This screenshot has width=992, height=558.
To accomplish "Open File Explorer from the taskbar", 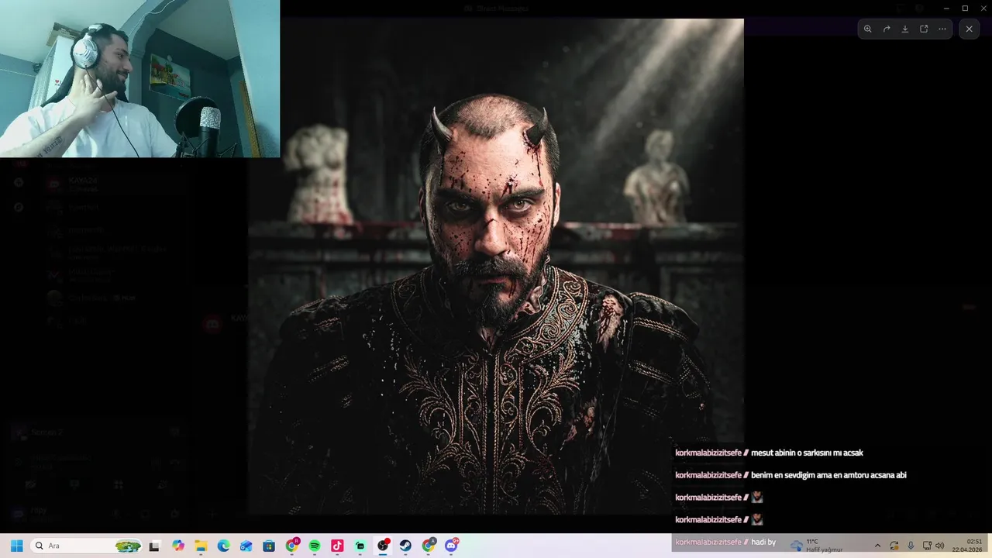I will point(201,546).
